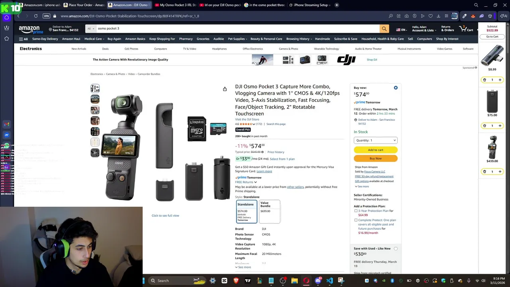Open the Pet Supplies nav dropdown

237,39
